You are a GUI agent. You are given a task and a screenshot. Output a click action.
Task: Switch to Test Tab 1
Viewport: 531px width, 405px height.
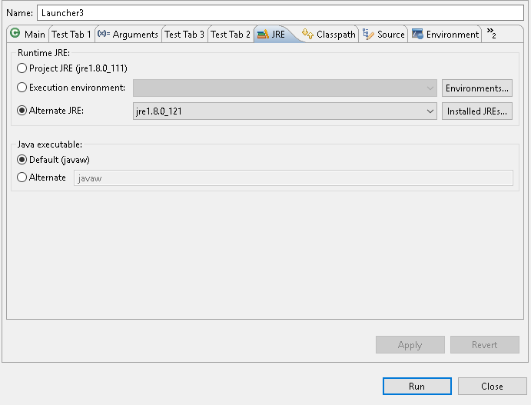point(71,35)
